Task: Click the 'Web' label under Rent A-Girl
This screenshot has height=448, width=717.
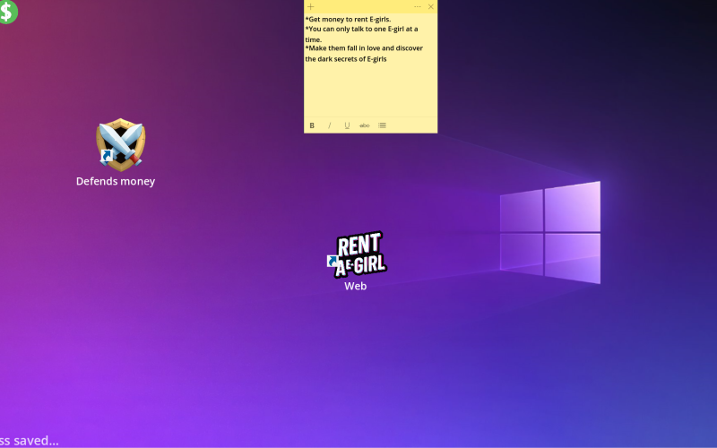Action: [356, 287]
